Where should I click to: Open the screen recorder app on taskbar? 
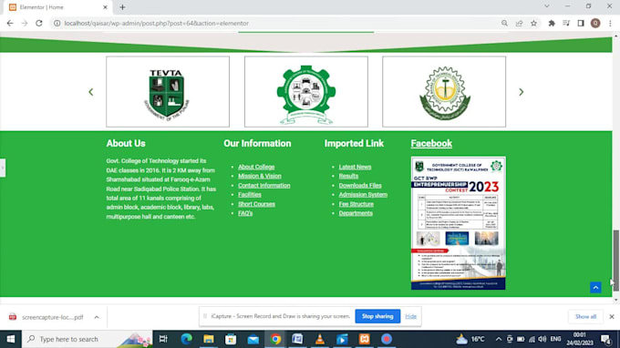tap(387, 339)
